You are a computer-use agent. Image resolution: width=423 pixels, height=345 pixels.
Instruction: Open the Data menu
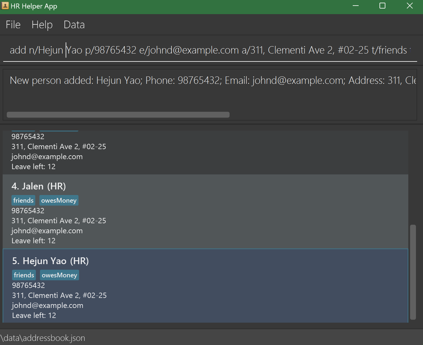tap(74, 25)
